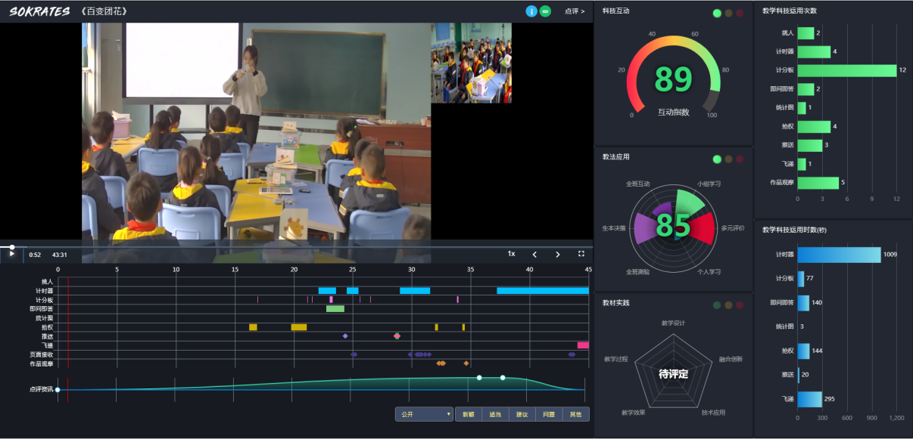The image size is (913, 439).
Task: Click the 问题 tag button
Action: [x=549, y=414]
